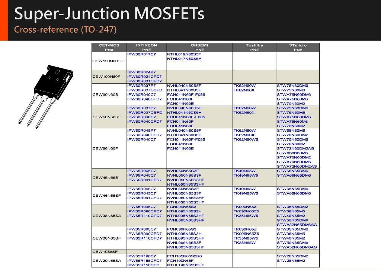Select the Toshiba PN# column header
The image size is (381, 270).
pyautogui.click(x=254, y=47)
